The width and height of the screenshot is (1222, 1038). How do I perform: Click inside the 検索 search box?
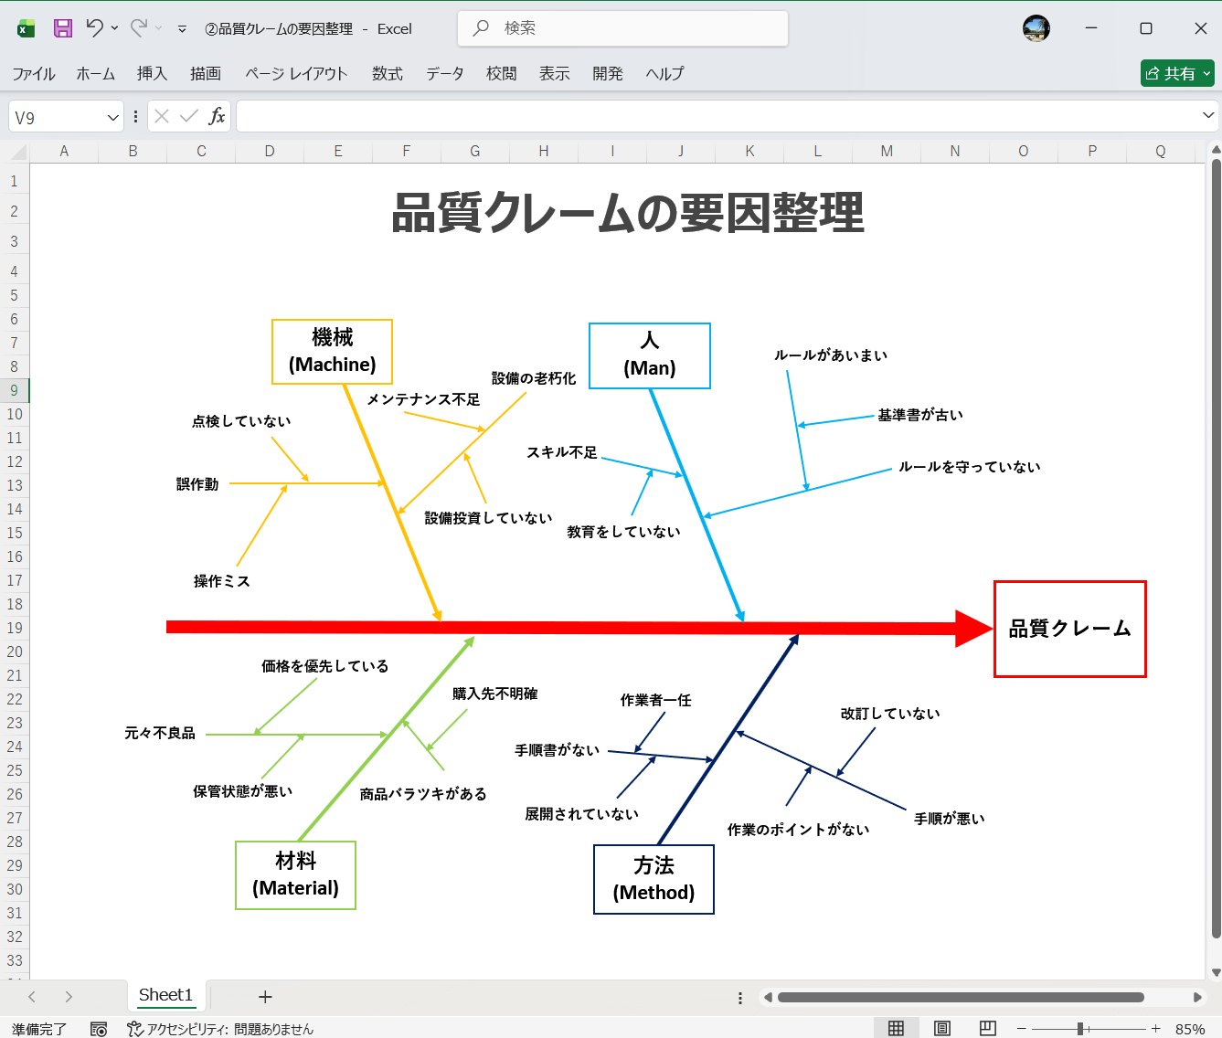(x=622, y=28)
